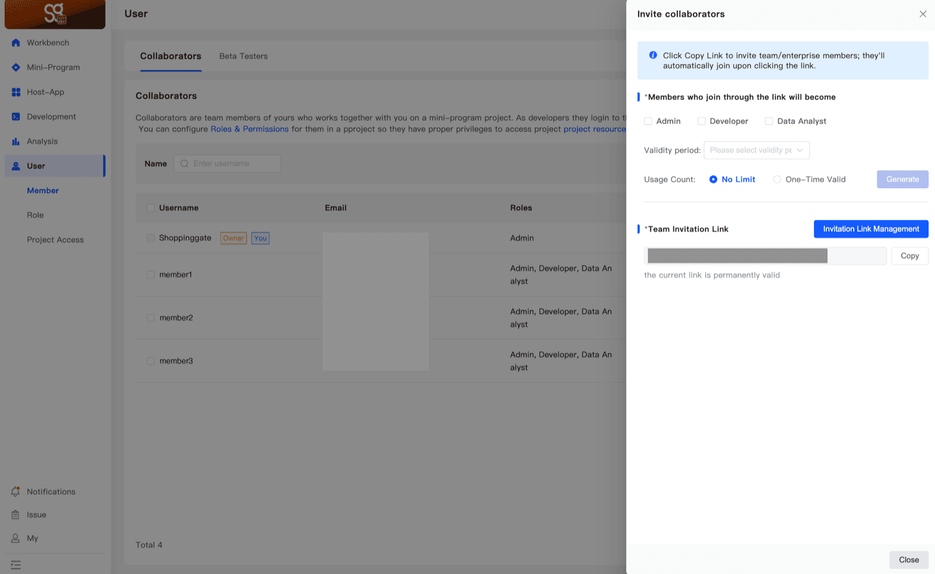Viewport: 935px width, 574px height.
Task: Click the blue info icon in banner
Action: click(653, 55)
